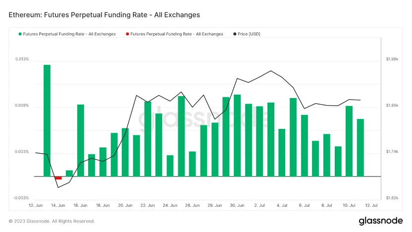Click the red legend dot for Funding Rate
412x232 pixels.
[127, 34]
